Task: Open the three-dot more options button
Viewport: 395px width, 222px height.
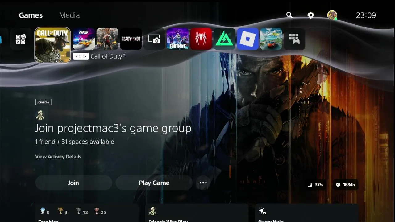Action: (x=203, y=183)
